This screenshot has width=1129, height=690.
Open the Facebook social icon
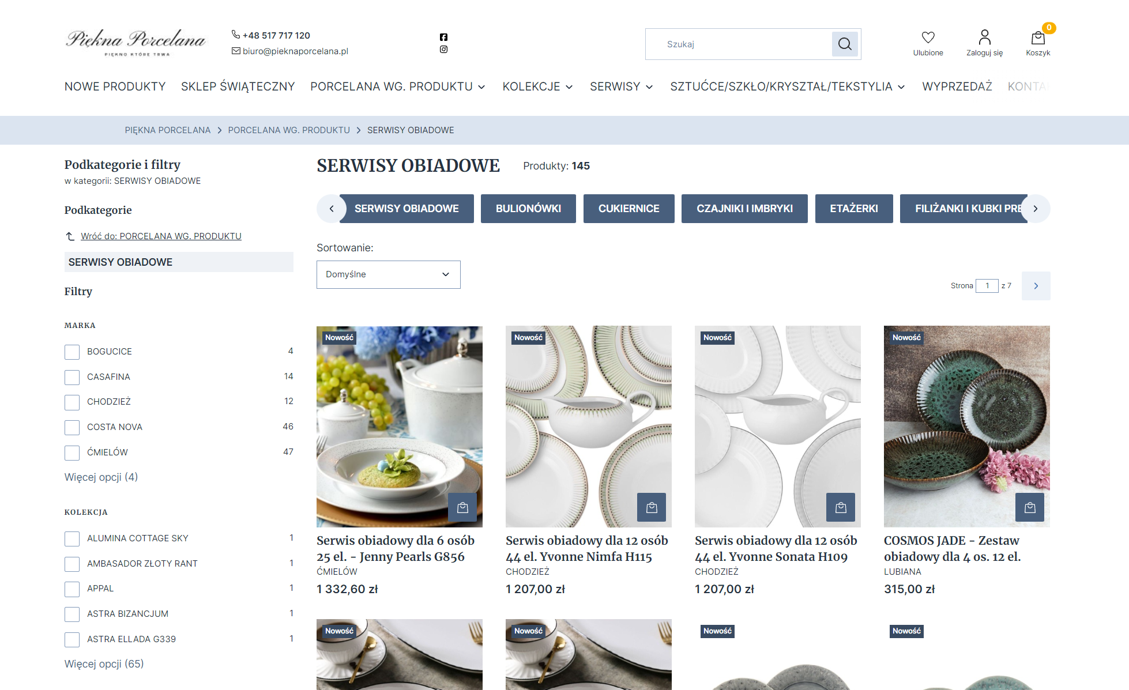(443, 37)
